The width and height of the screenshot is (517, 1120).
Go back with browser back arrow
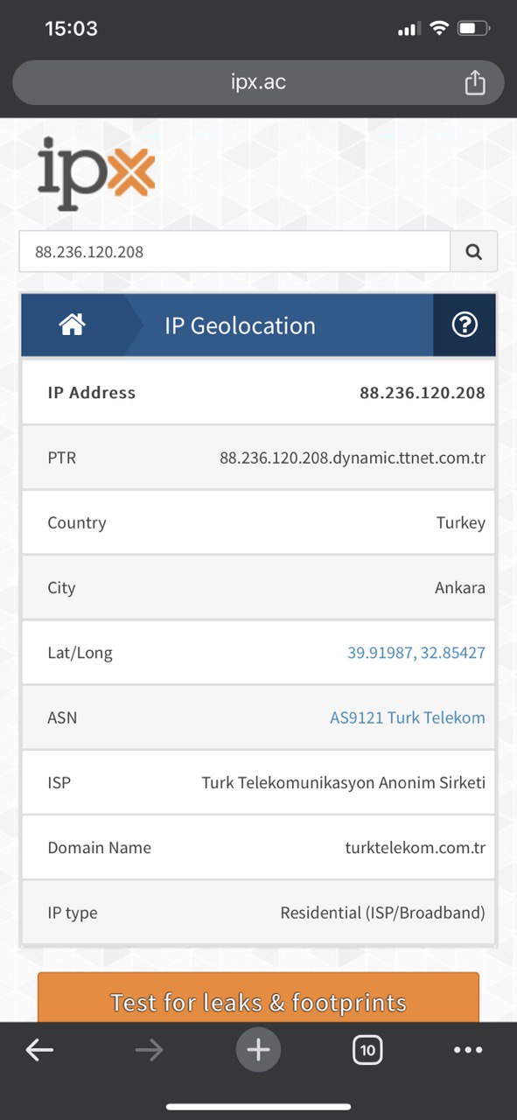[39, 1050]
